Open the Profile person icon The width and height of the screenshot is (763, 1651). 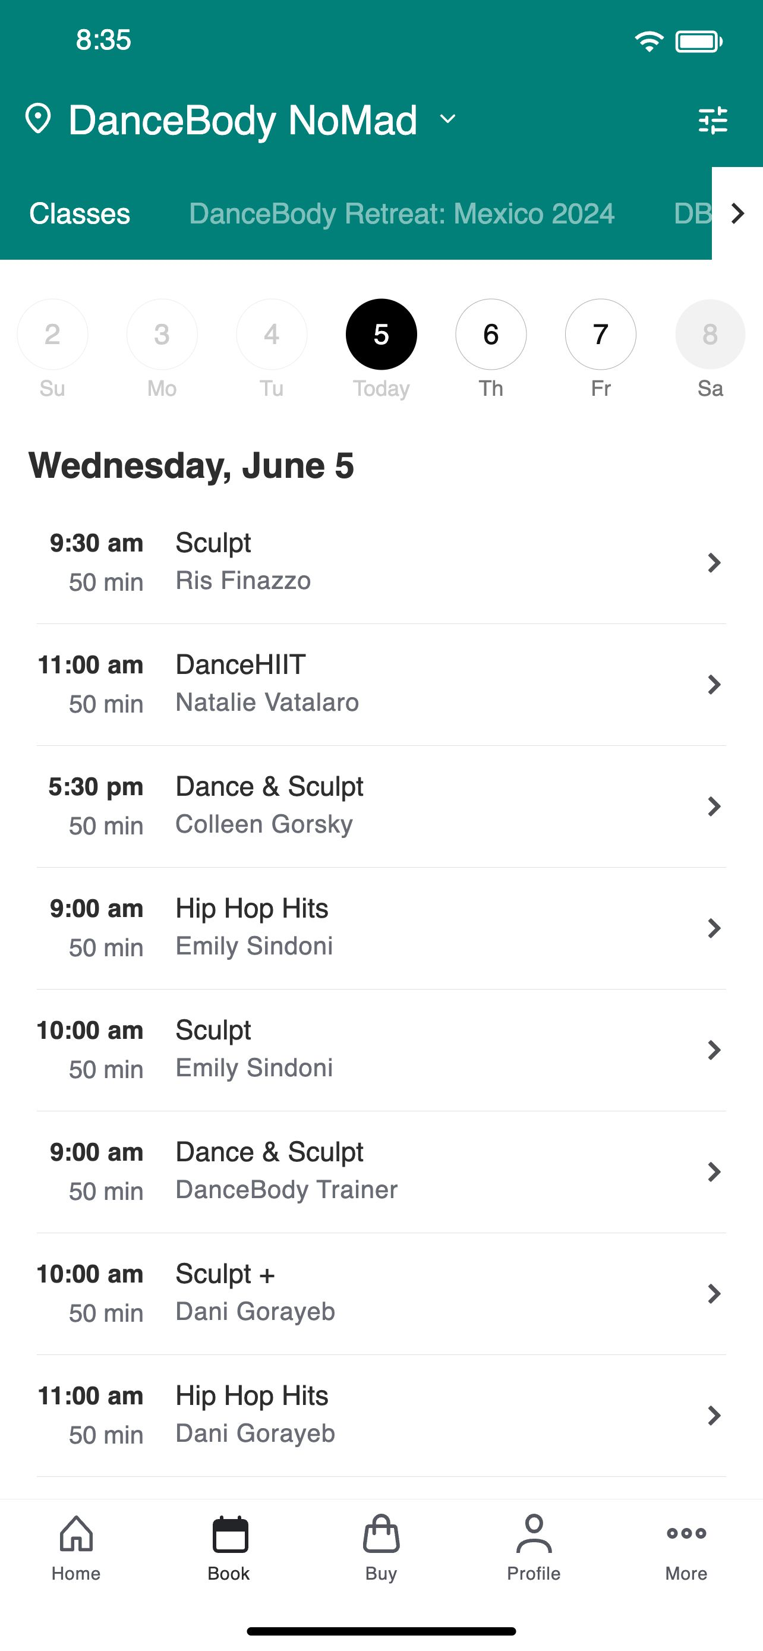[534, 1534]
